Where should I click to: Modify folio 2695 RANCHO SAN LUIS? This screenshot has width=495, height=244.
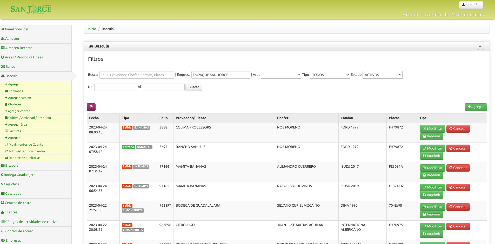(x=432, y=148)
